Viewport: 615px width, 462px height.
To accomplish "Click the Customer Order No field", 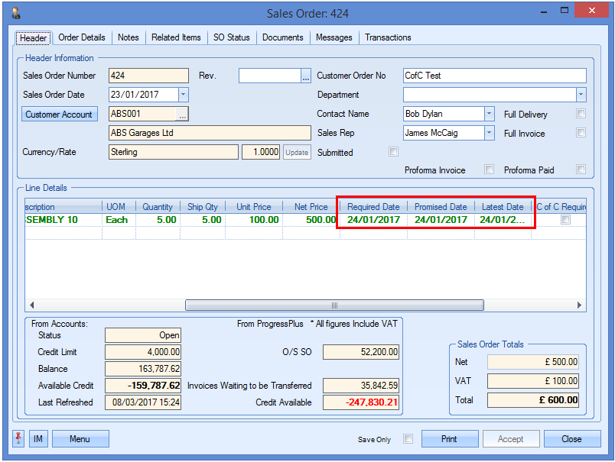I will 494,76.
